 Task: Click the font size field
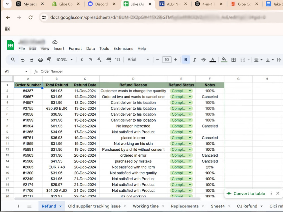pyautogui.click(x=167, y=59)
